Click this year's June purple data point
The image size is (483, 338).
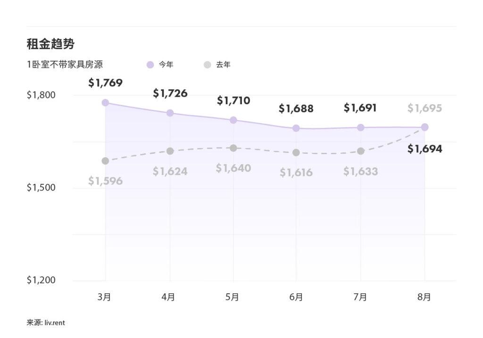pos(296,128)
